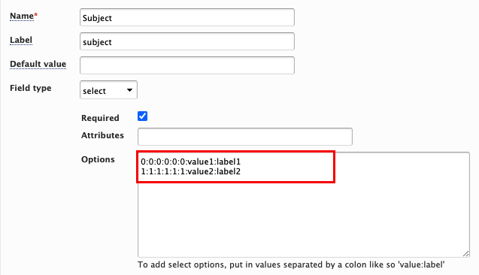
Task: Click the Default value label
Action: click(38, 64)
